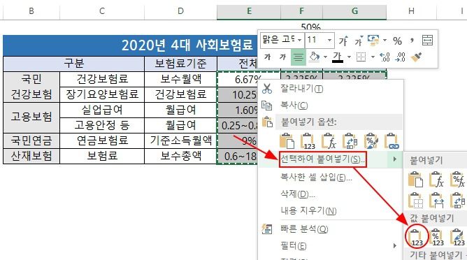
Task: Apply comma style in mini toolbar
Action: pos(412,40)
